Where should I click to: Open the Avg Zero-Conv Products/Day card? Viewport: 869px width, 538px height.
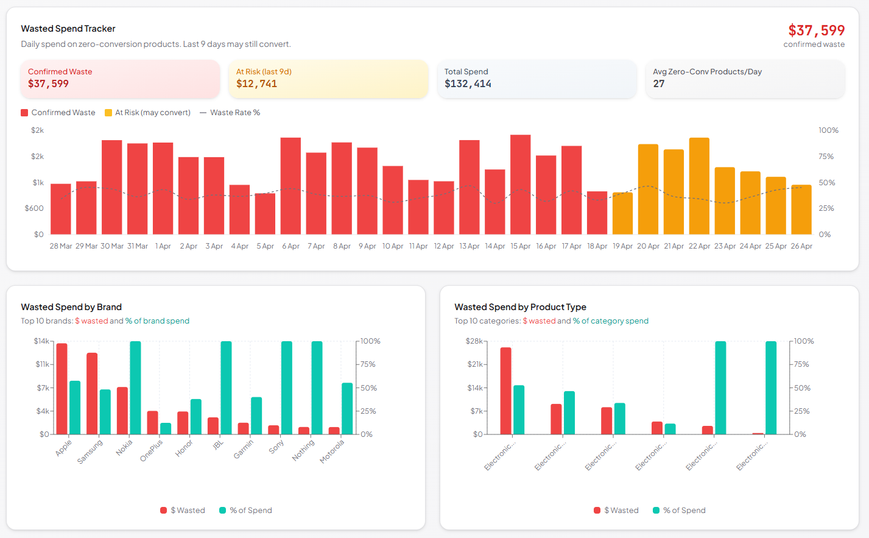[745, 79]
